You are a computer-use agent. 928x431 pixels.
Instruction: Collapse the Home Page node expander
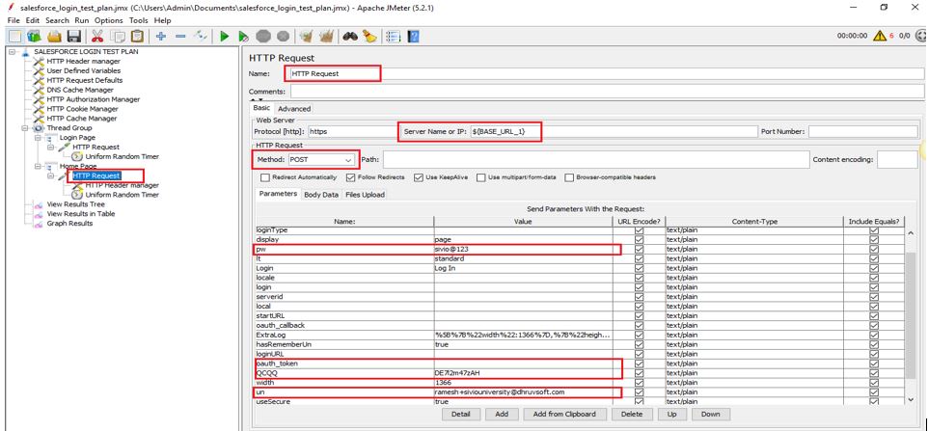pos(39,167)
